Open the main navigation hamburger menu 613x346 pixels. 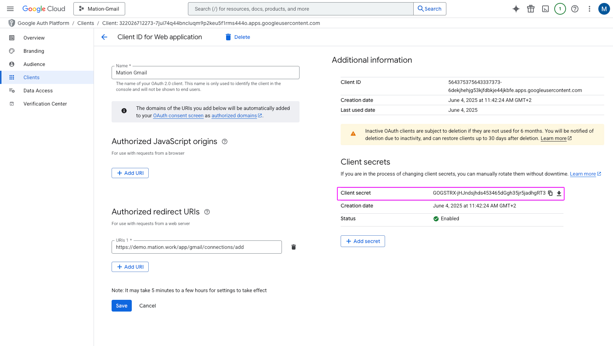10,9
